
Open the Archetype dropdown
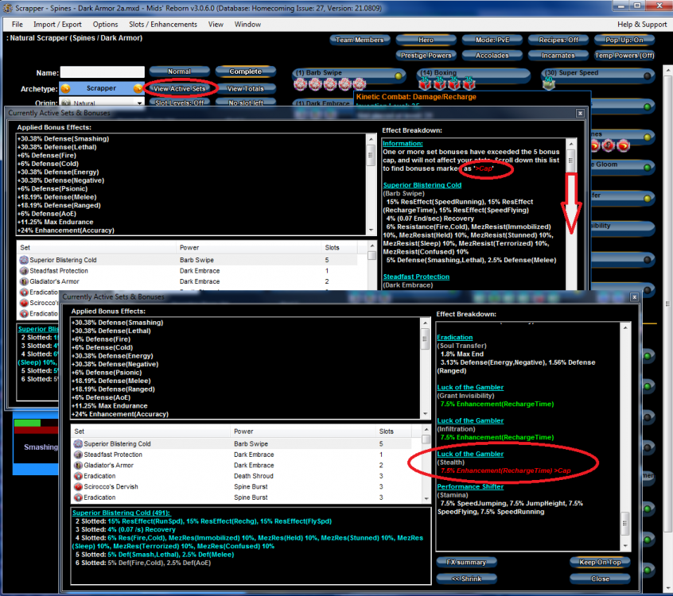click(x=101, y=88)
